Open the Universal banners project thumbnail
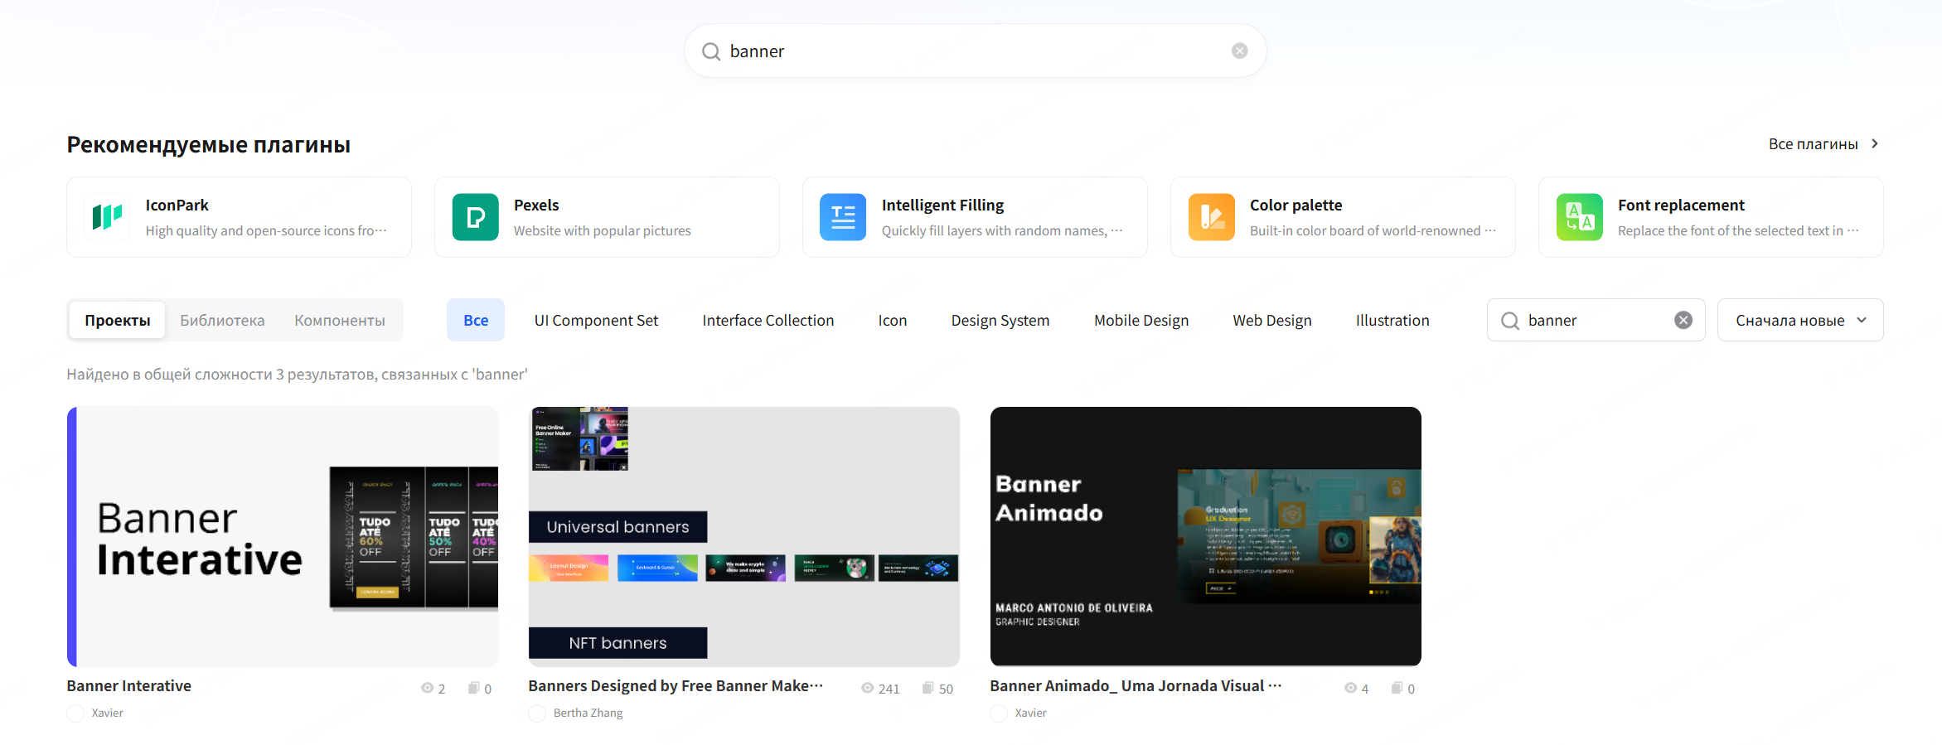 (x=743, y=536)
